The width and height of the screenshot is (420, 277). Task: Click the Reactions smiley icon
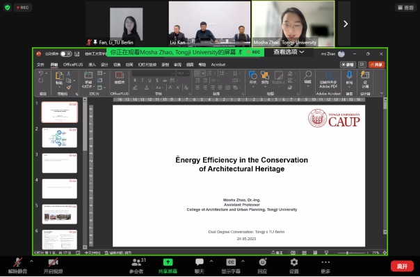point(263,262)
